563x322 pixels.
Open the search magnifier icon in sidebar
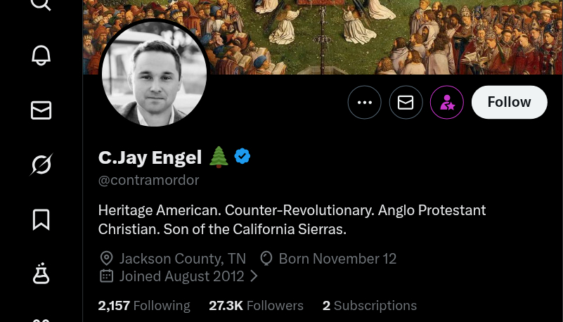(x=41, y=4)
